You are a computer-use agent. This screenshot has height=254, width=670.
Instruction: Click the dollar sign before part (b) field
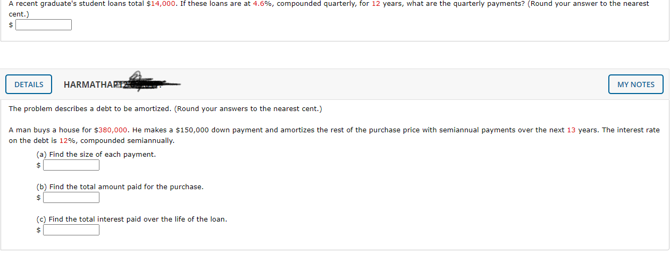pos(38,198)
